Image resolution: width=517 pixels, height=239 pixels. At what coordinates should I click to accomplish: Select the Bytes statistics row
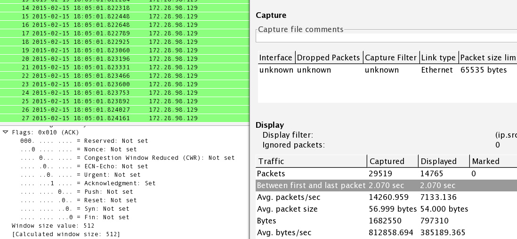pyautogui.click(x=387, y=221)
